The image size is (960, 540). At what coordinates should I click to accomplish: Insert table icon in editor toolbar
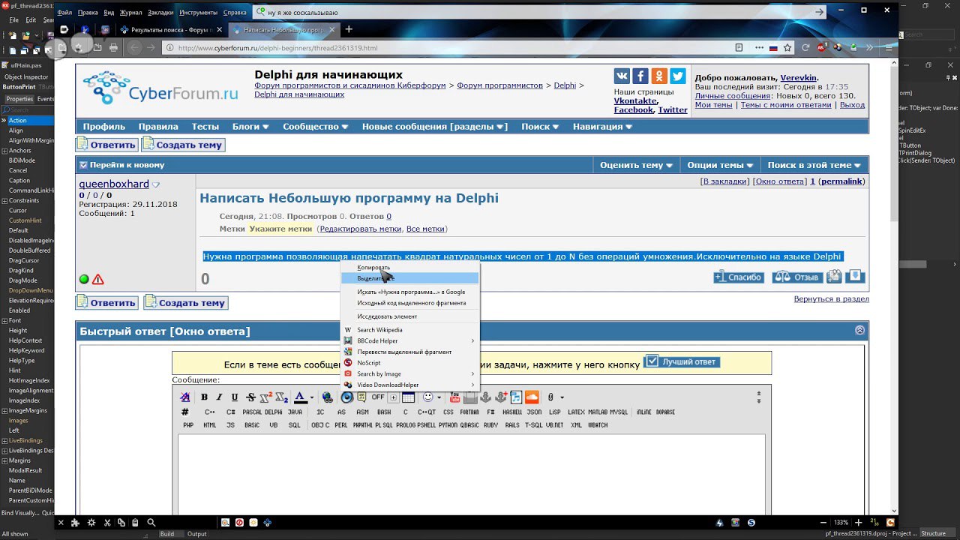click(408, 397)
